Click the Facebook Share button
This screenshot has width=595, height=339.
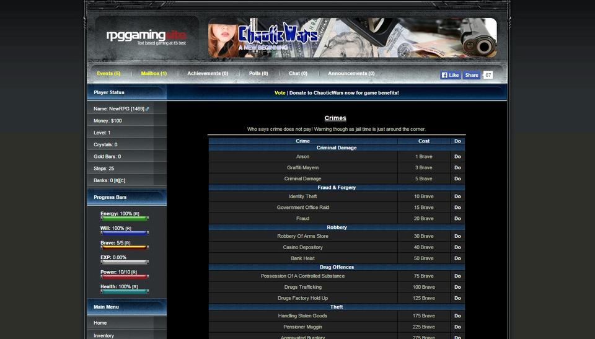[472, 75]
